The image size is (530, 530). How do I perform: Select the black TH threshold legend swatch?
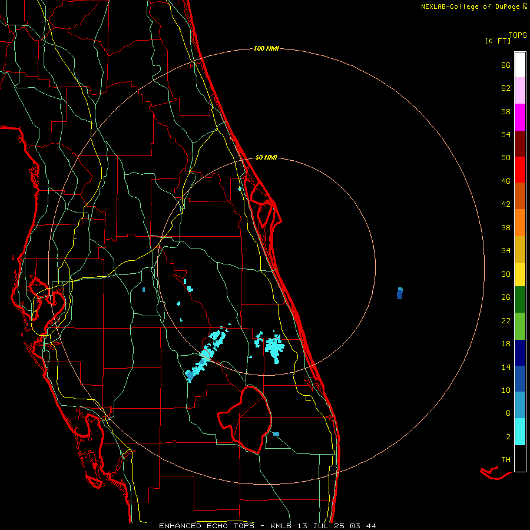(x=520, y=458)
